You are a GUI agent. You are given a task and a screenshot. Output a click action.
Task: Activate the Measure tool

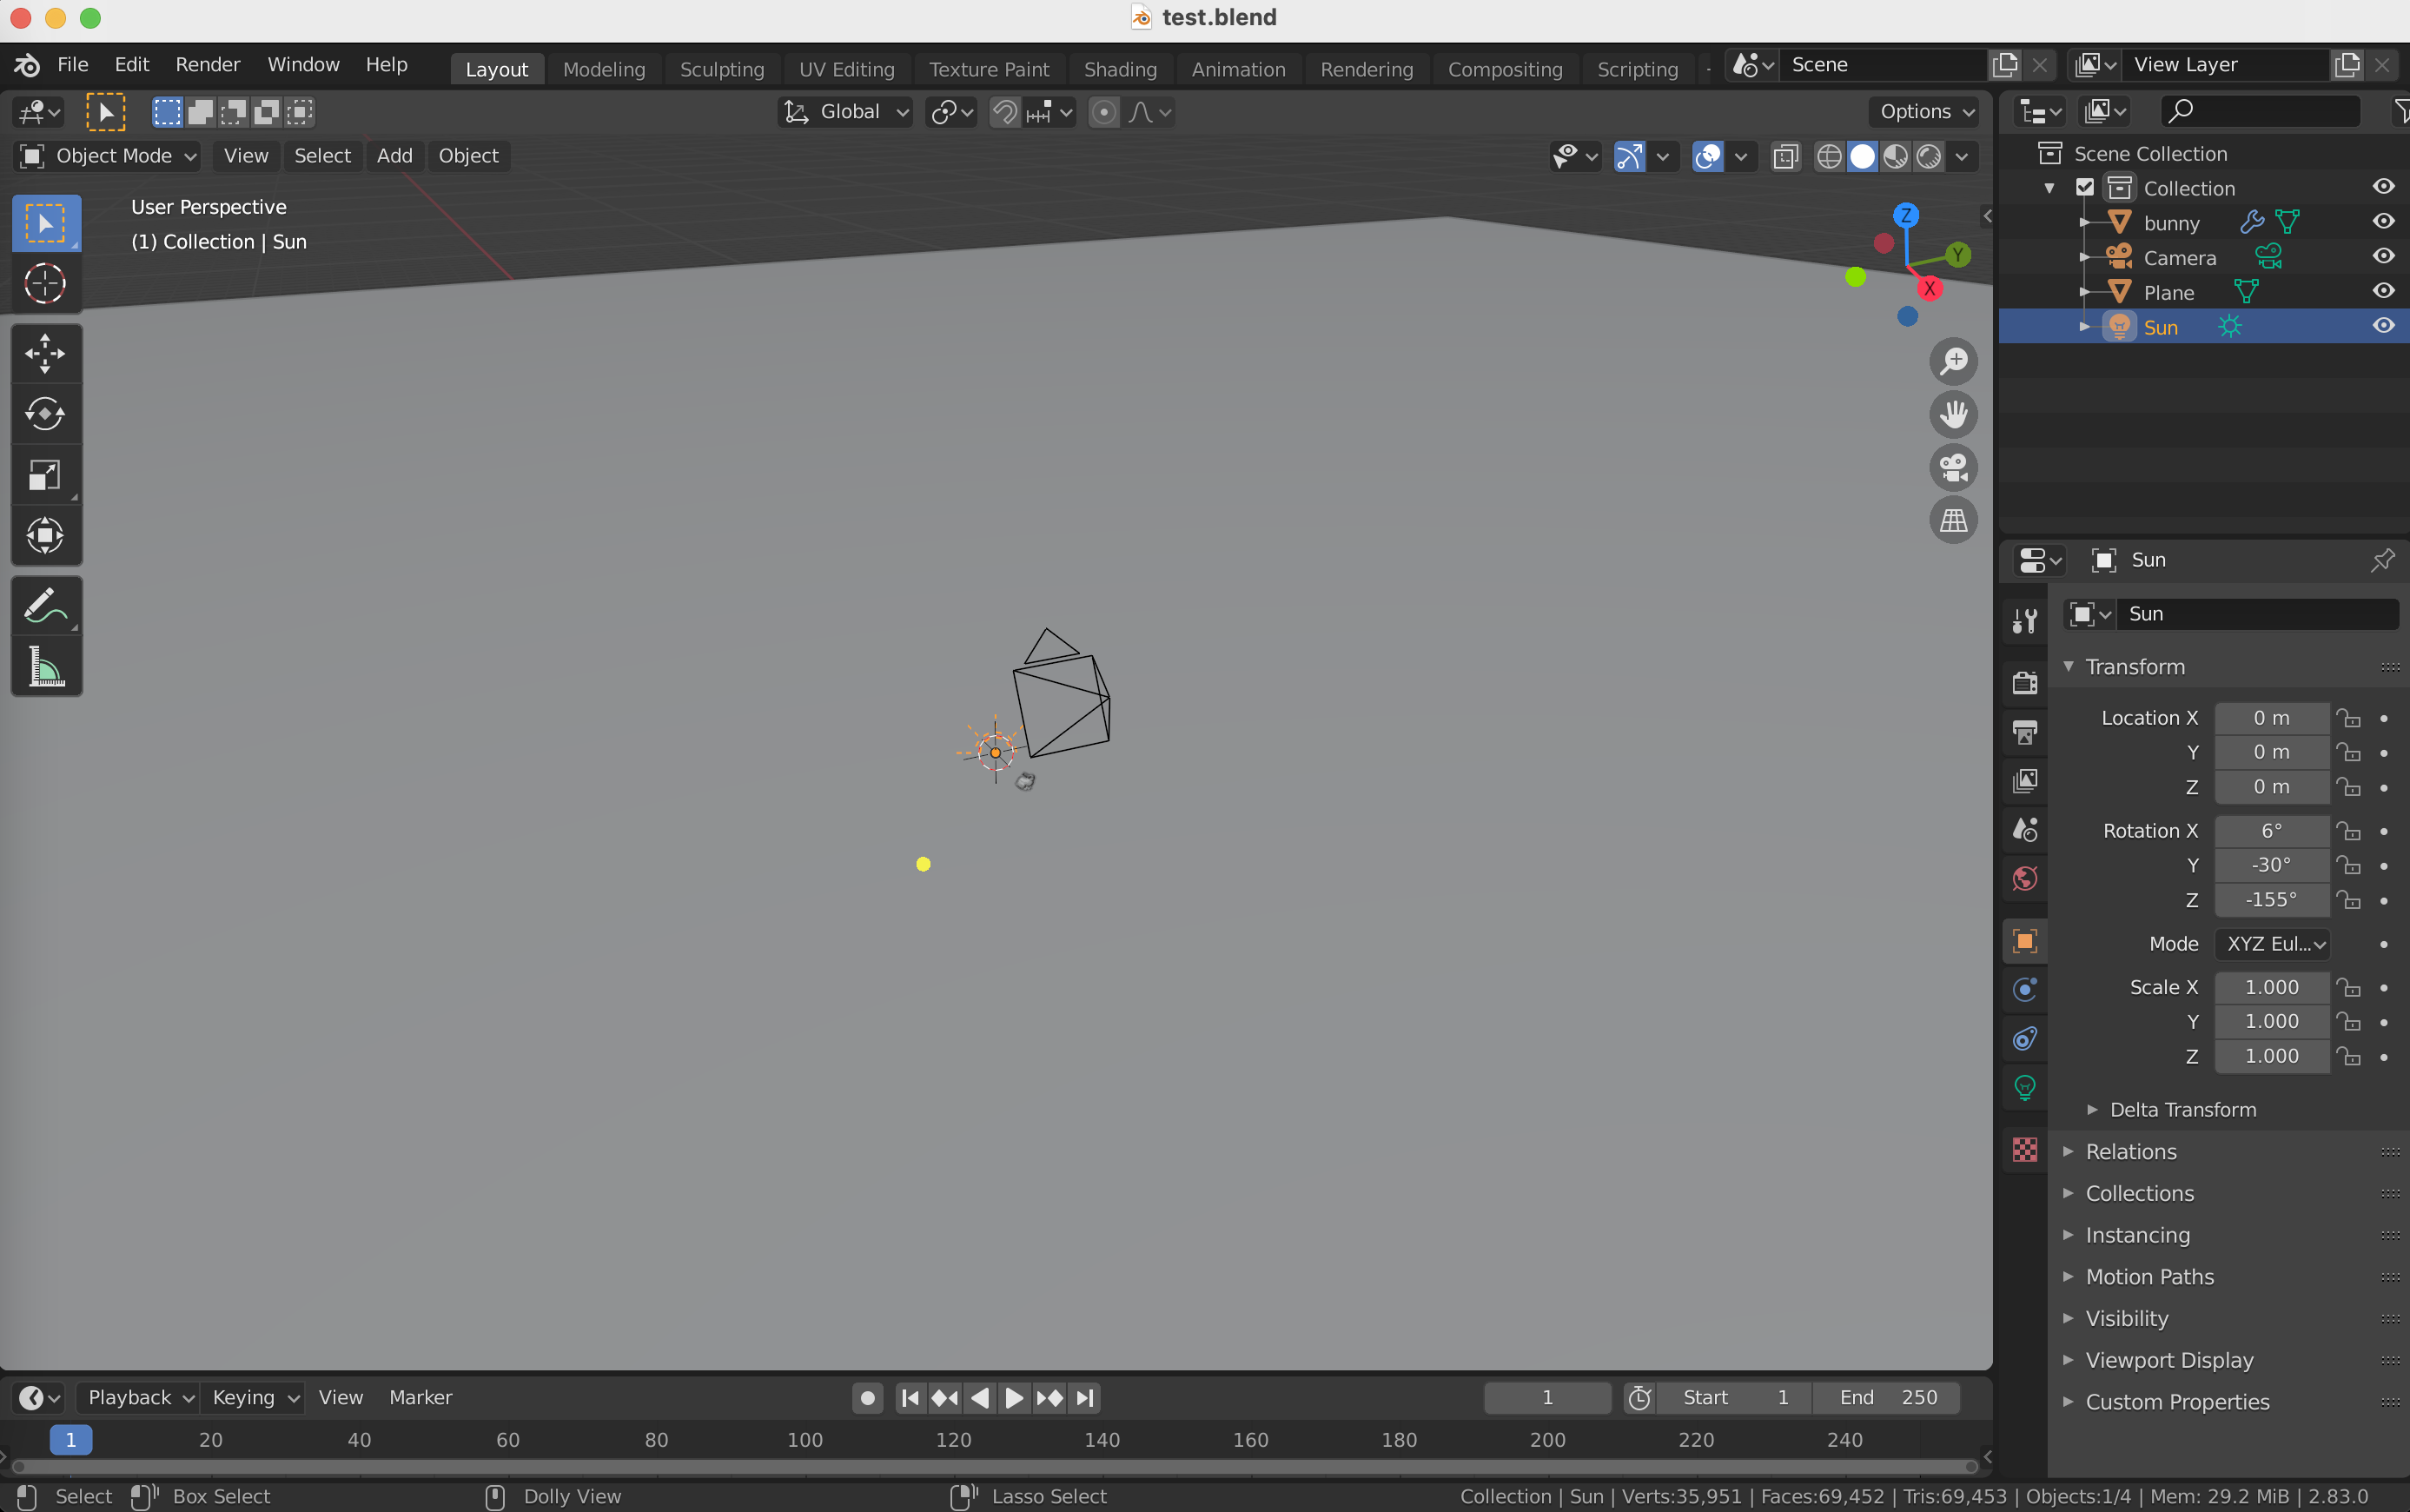pyautogui.click(x=45, y=666)
